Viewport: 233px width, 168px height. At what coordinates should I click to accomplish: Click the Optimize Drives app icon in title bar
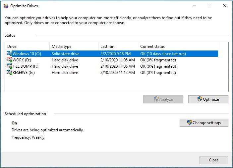(6, 6)
